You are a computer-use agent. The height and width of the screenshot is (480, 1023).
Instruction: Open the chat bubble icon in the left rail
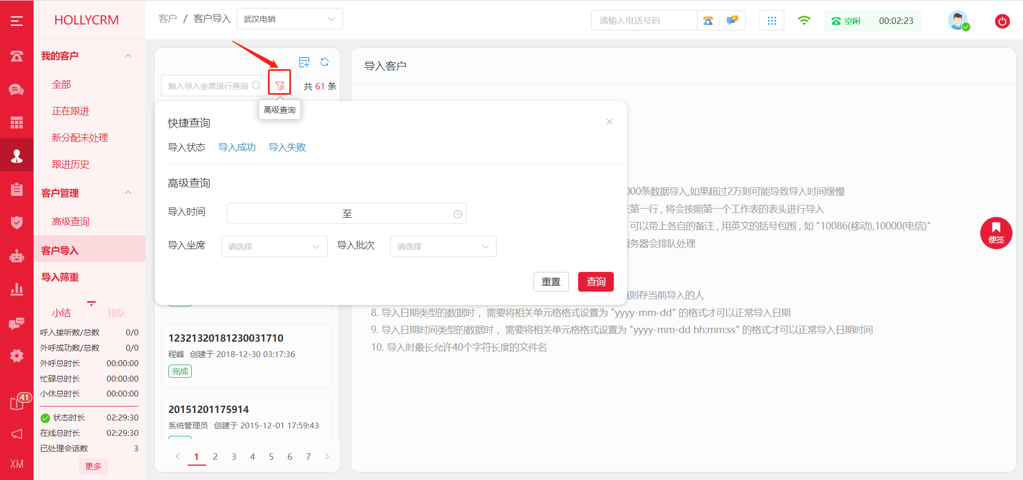coord(17,89)
